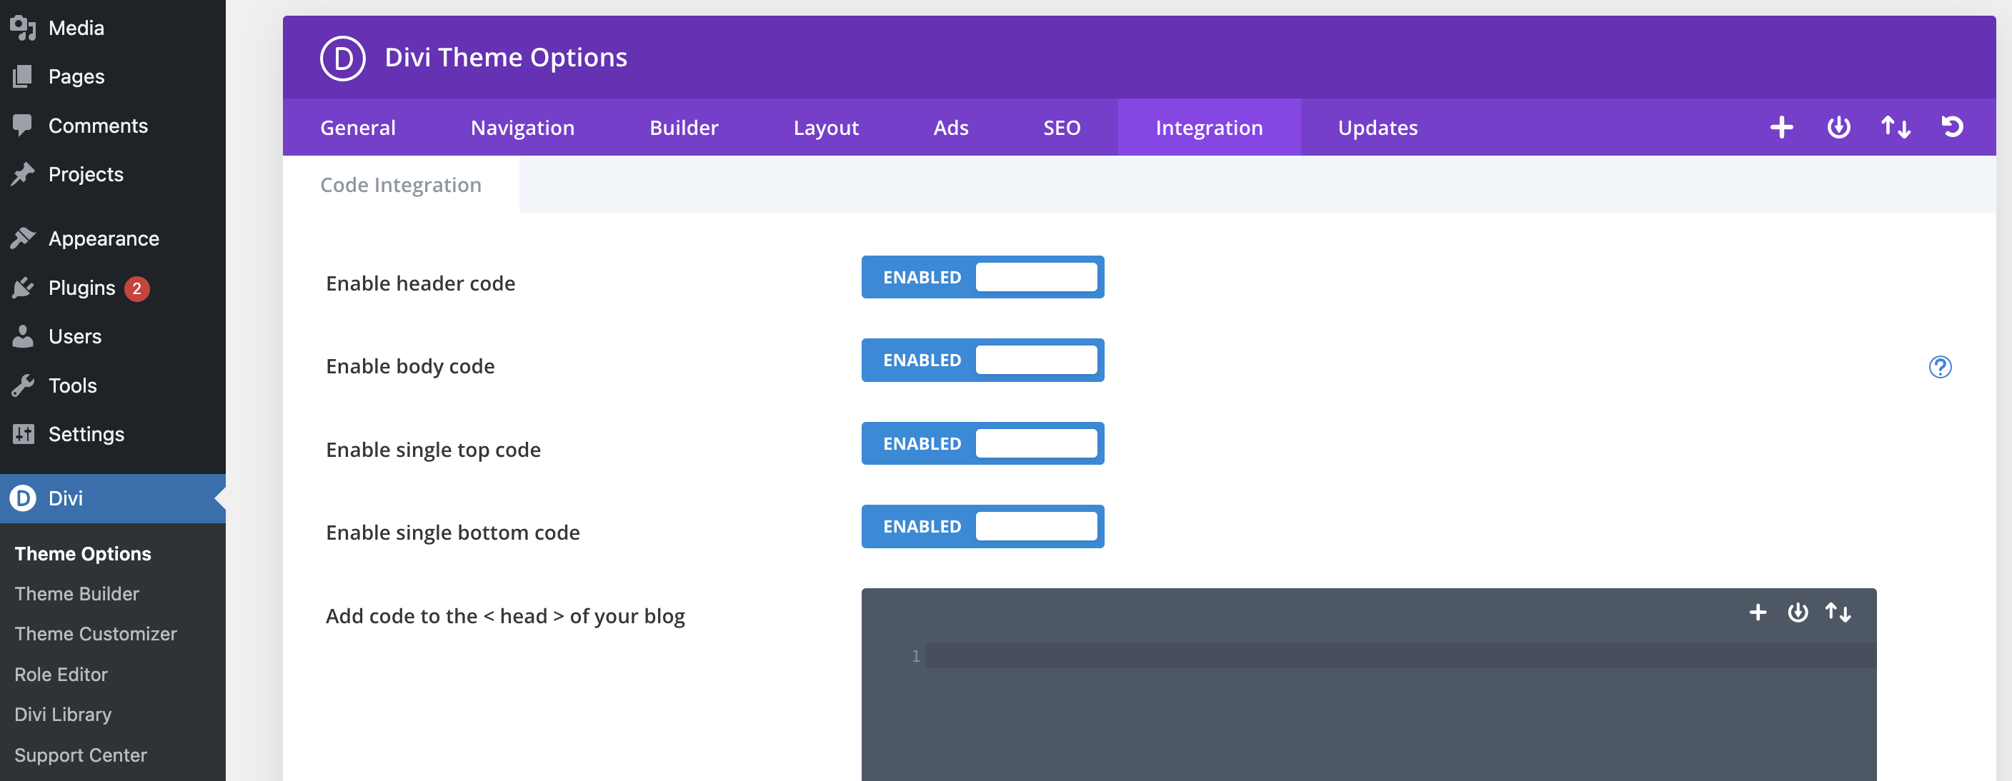
Task: Click the portability power icon in the header
Action: coord(1838,127)
